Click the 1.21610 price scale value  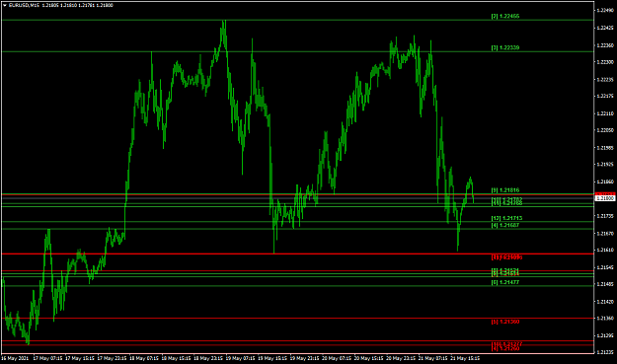[x=605, y=250]
